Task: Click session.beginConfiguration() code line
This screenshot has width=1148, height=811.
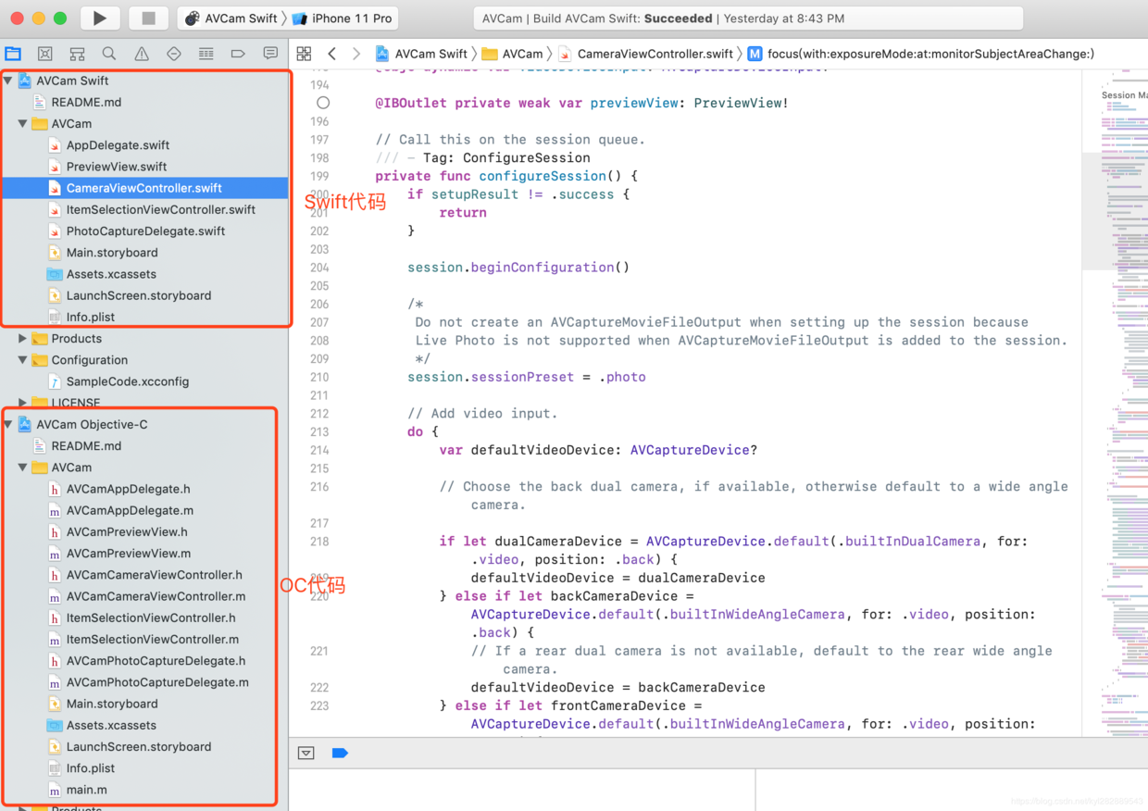Action: (518, 268)
